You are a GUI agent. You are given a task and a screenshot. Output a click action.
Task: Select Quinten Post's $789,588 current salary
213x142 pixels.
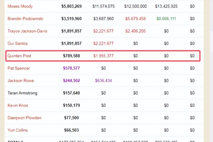point(72,56)
